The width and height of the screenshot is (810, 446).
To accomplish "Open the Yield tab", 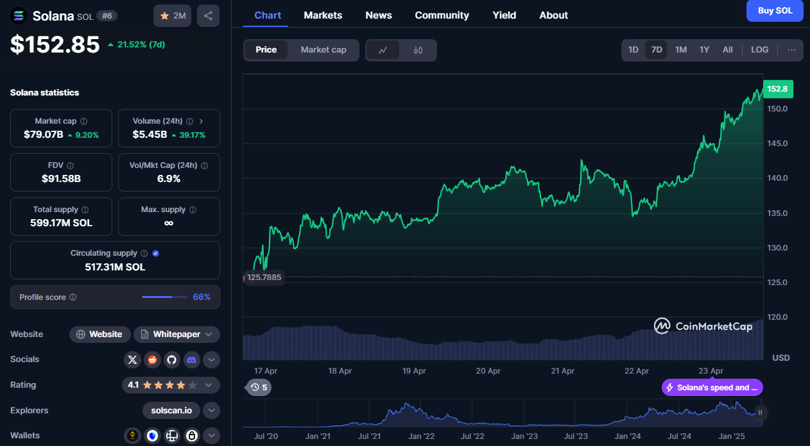I will pyautogui.click(x=504, y=15).
